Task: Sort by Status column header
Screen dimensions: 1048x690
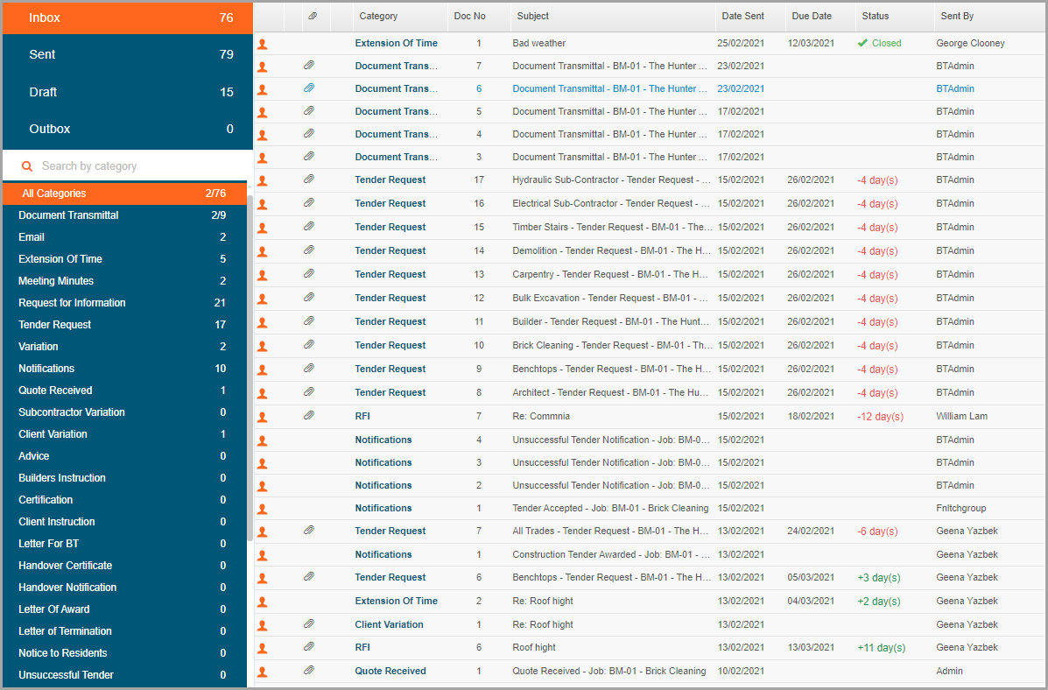Action: point(894,16)
